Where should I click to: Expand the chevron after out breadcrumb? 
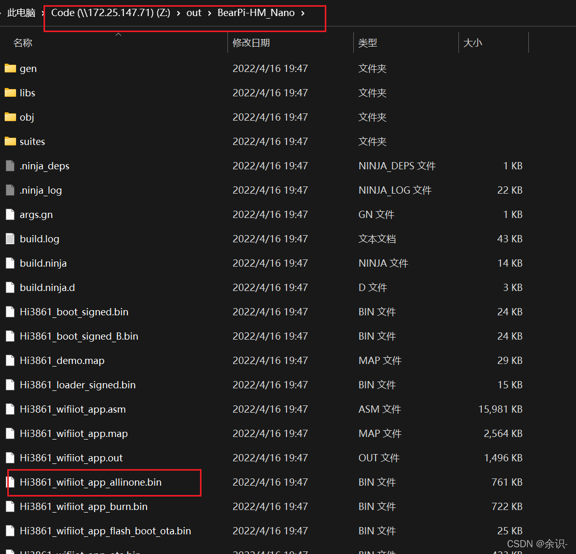(210, 13)
